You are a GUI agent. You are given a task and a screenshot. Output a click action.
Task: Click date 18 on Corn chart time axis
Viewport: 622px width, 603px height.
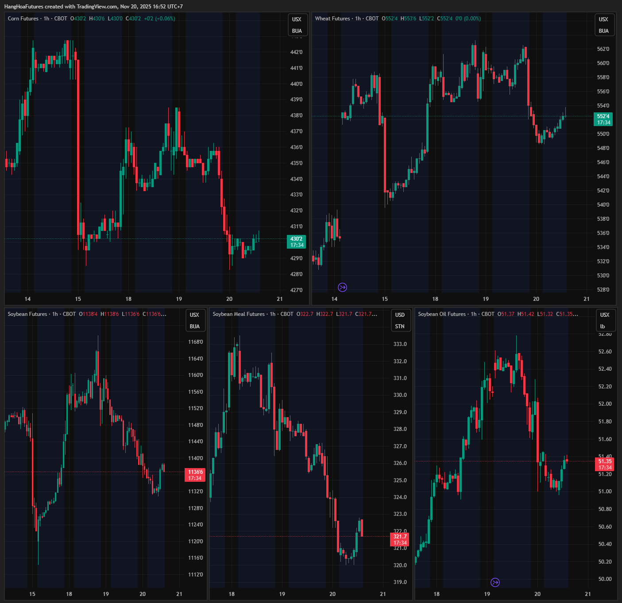pos(128,299)
